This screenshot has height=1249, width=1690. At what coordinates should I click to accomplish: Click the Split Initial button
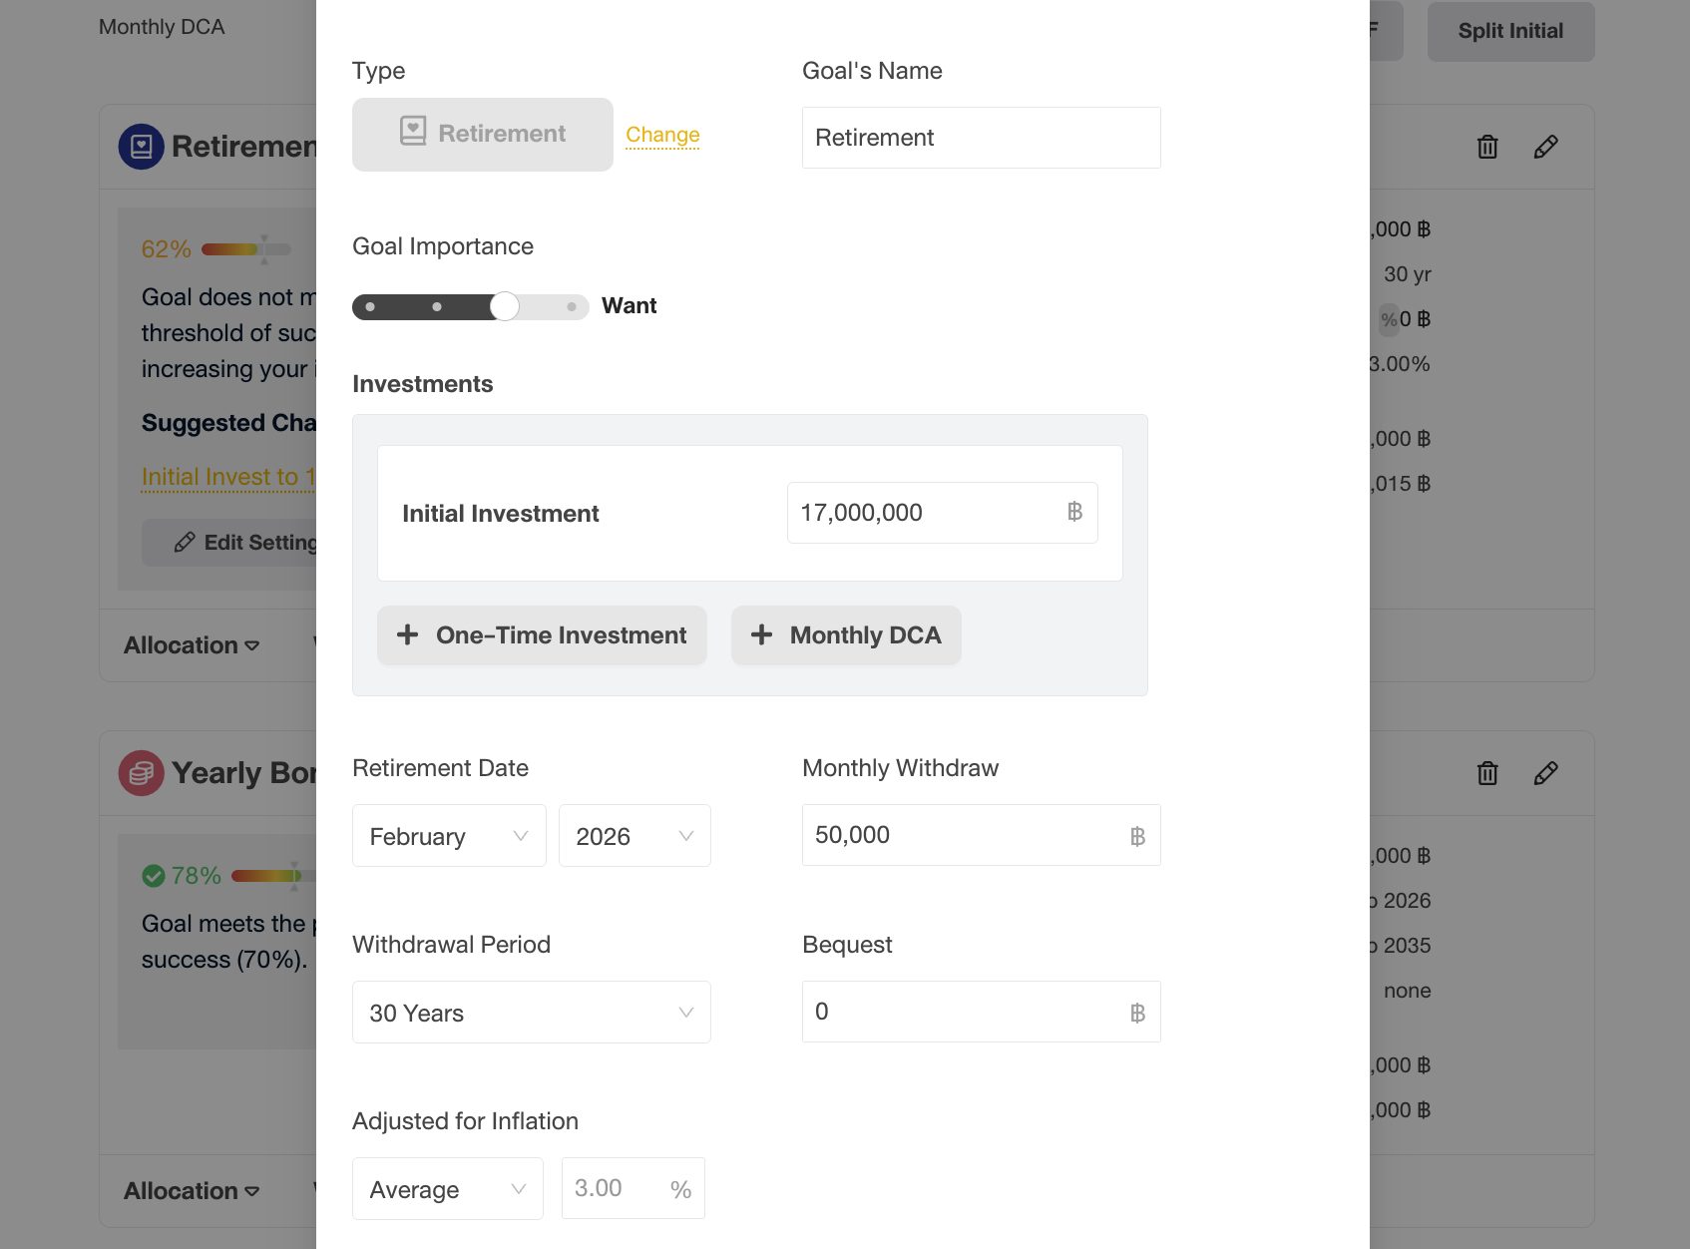(x=1510, y=31)
